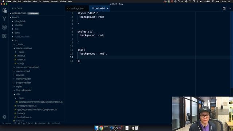Image resolution: width=233 pixels, height=131 pixels.
Task: Click the volume icon in menu bar
Action: (x=201, y=1)
